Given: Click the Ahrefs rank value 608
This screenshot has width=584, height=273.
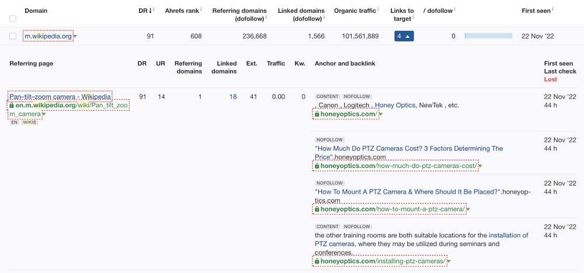Looking at the screenshot, I should coord(196,36).
